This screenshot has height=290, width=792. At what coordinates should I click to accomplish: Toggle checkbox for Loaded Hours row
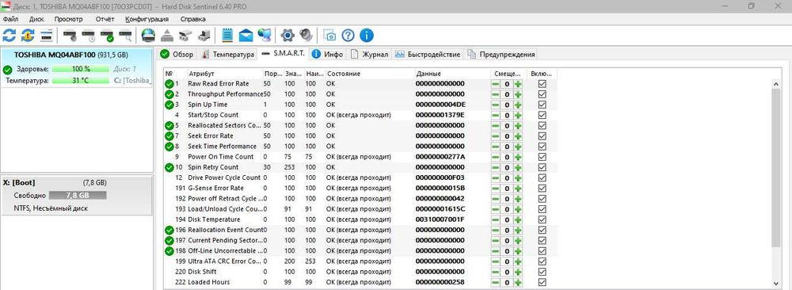tap(542, 282)
